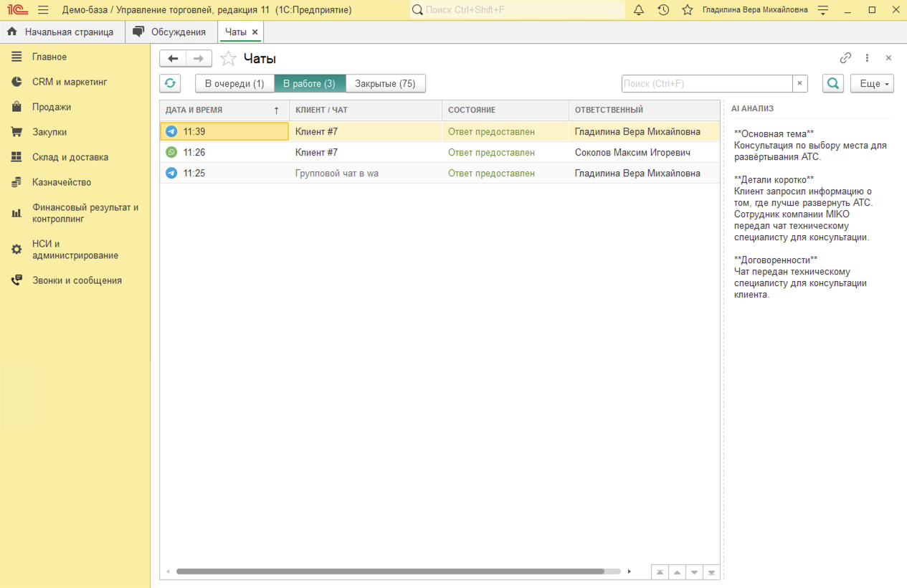Navigate back with left arrow
The height and width of the screenshot is (588, 907).
[173, 59]
